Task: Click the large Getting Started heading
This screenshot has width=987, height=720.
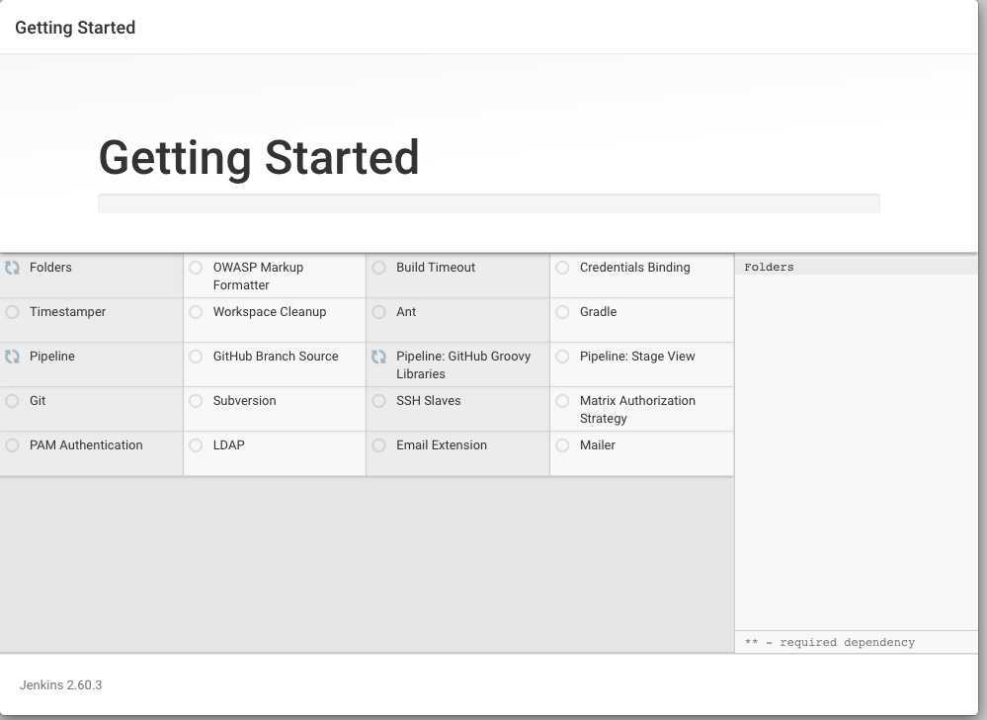Action: coord(259,157)
